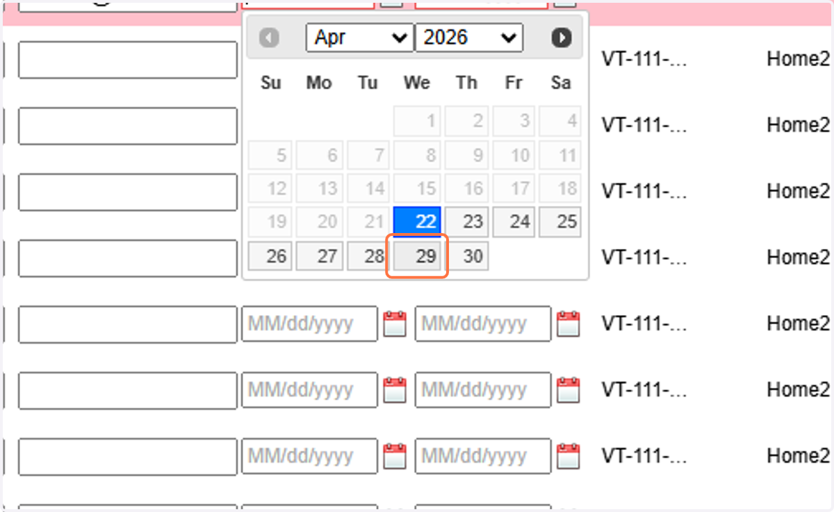
Task: Click empty text box beside calendar week of 26
Action: 128,258
